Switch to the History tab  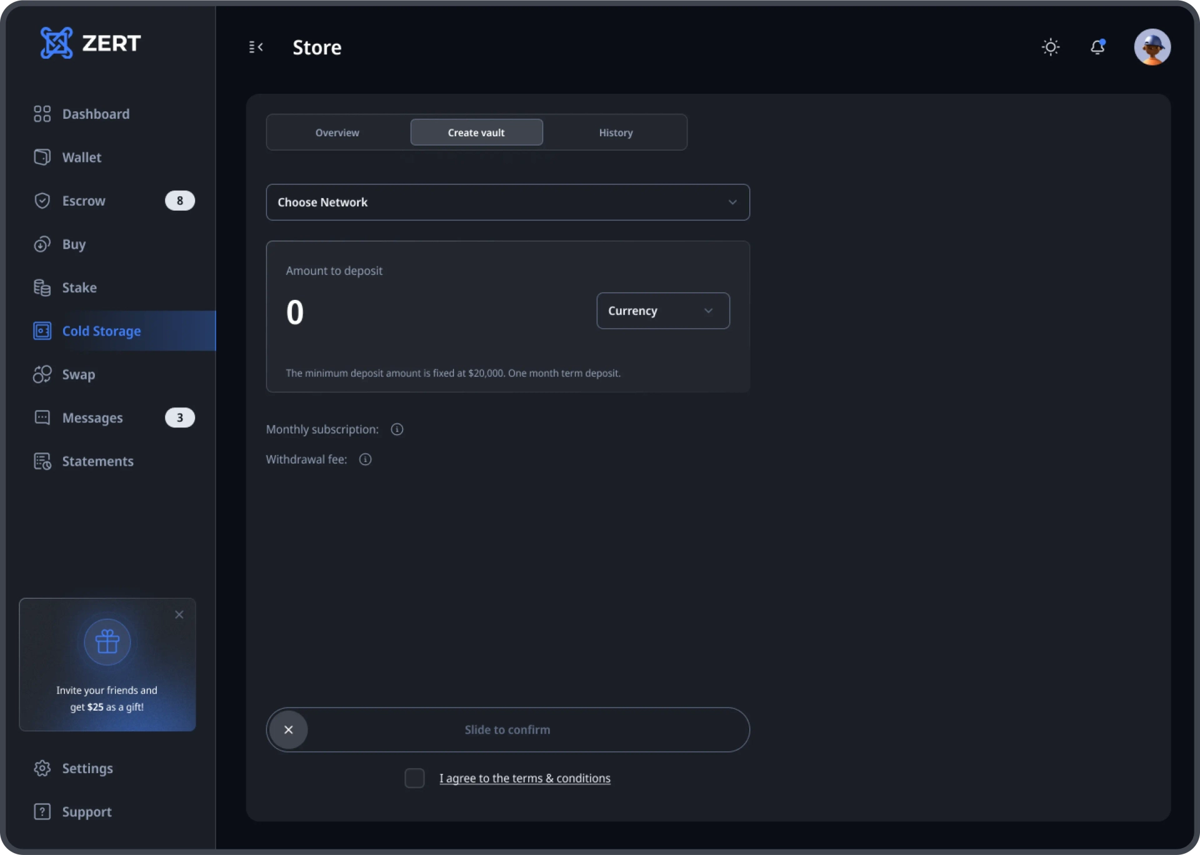[616, 132]
